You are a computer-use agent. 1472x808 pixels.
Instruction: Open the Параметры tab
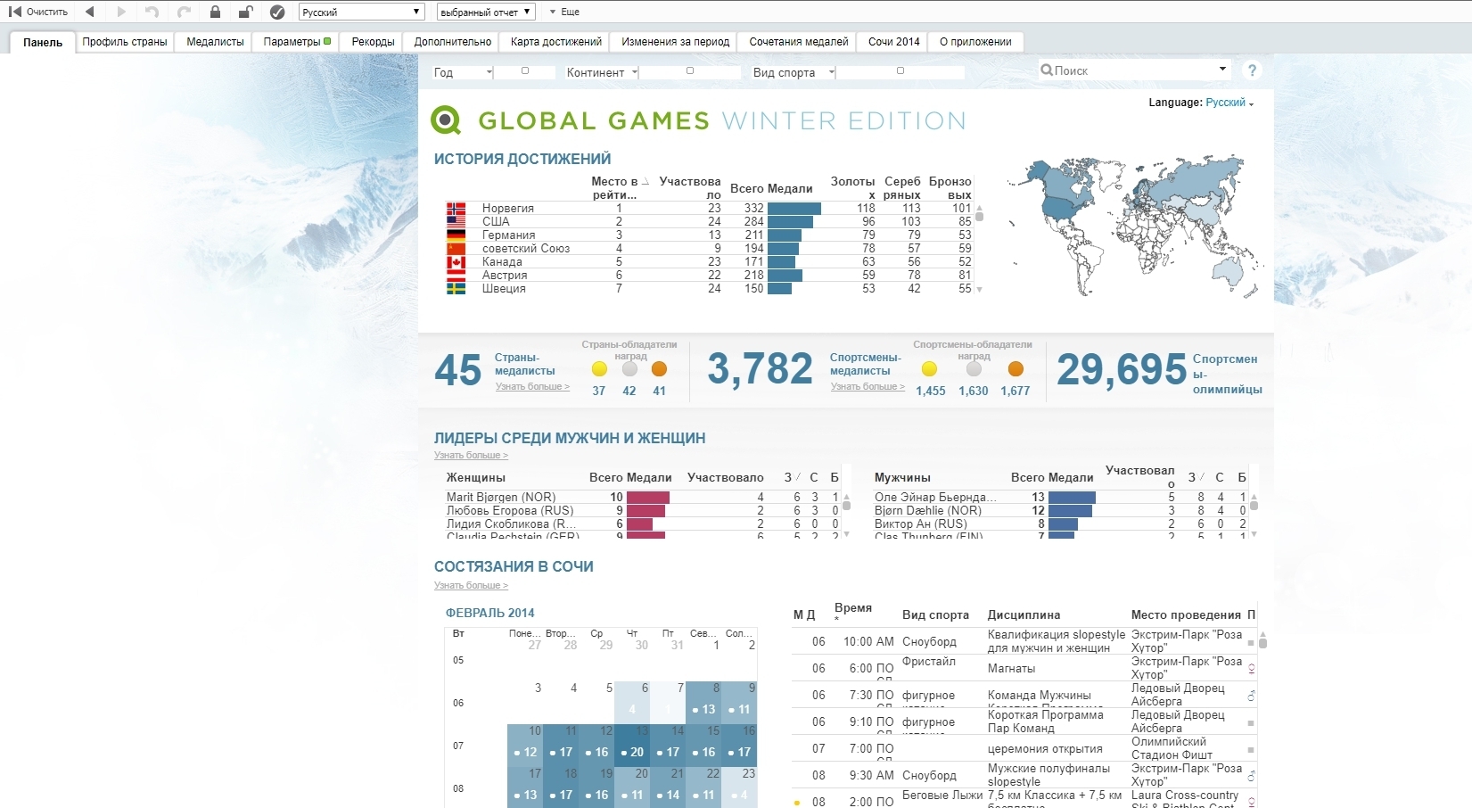(x=297, y=42)
